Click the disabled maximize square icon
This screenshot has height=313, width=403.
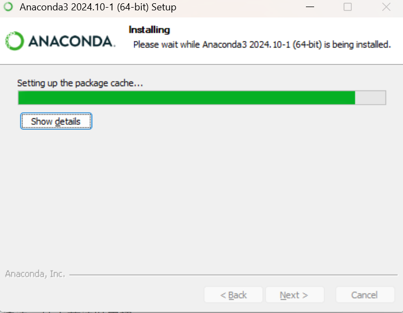[347, 7]
